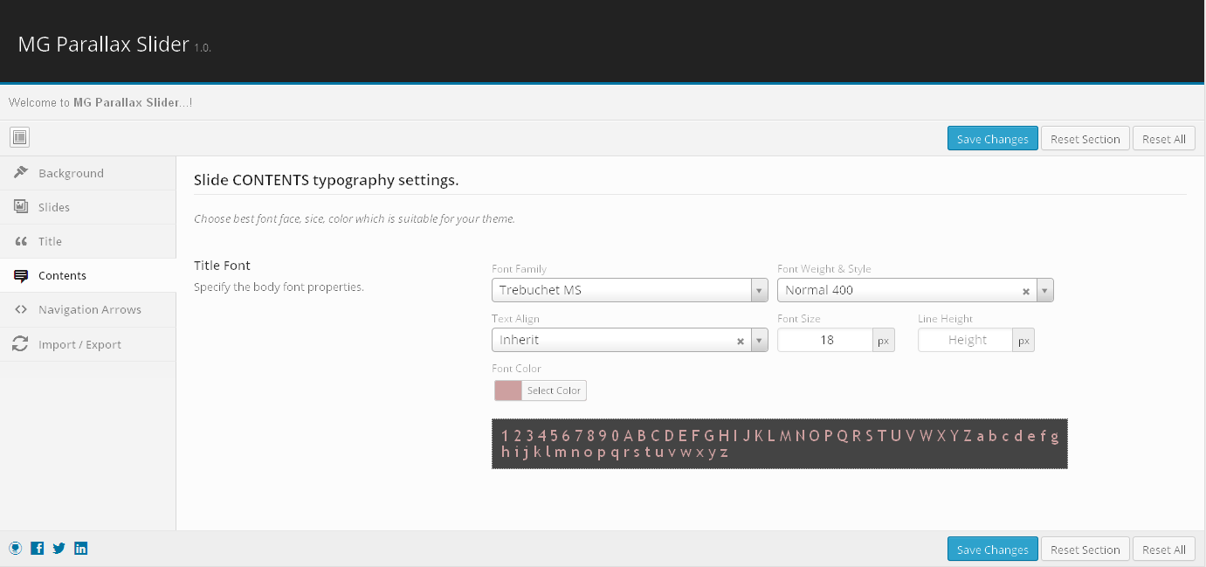The width and height of the screenshot is (1206, 567).
Task: Select the Trebuchet MS font family box
Action: point(630,290)
